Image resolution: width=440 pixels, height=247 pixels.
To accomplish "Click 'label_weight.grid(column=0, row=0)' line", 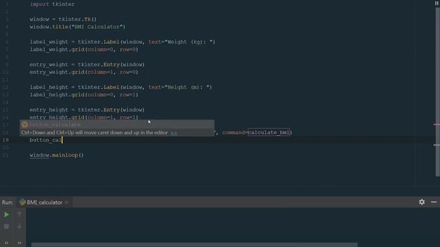I will tap(84, 49).
